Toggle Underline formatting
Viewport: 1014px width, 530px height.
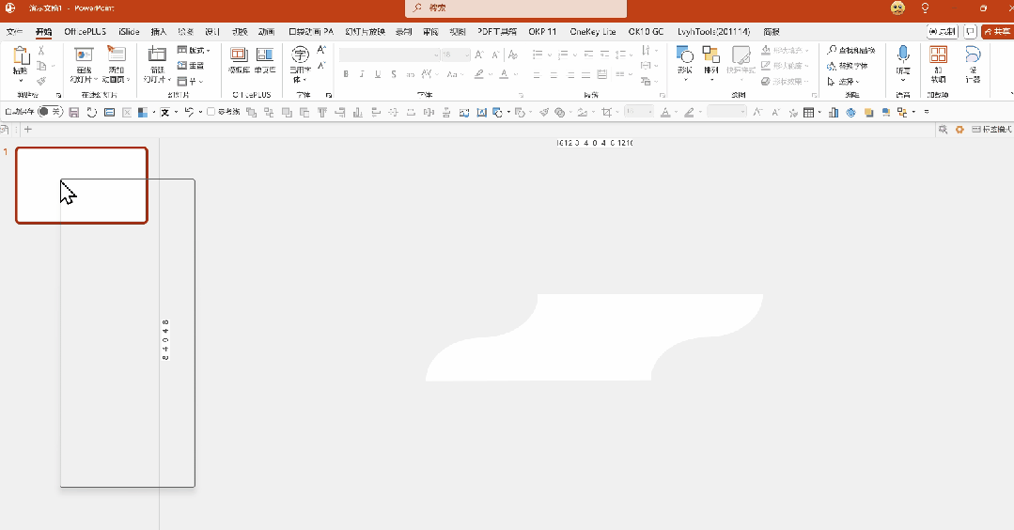pos(378,74)
